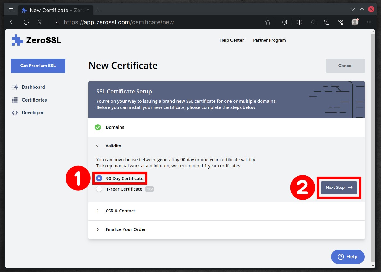Click the ZeroSSL logo
Viewport: 381px width, 272px height.
tap(36, 40)
